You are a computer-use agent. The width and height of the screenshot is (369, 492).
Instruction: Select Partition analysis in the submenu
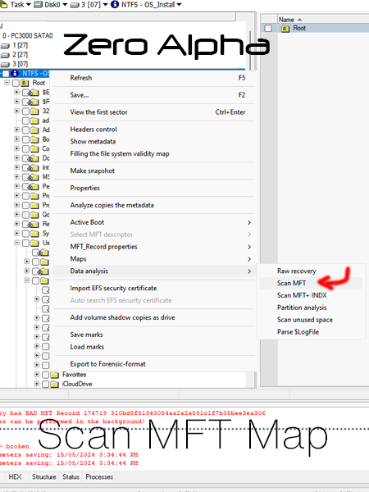(312, 307)
